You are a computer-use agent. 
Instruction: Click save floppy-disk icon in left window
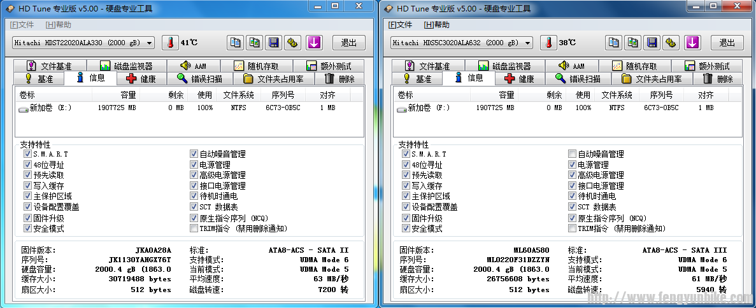click(274, 43)
